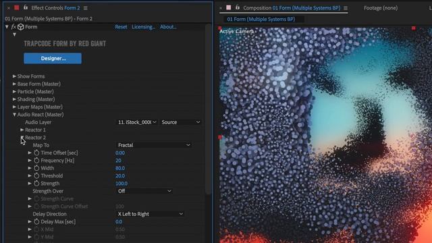Viewport: 432px width, 243px height.
Task: Open the Effect Controls panel menu icon
Action: (86, 8)
